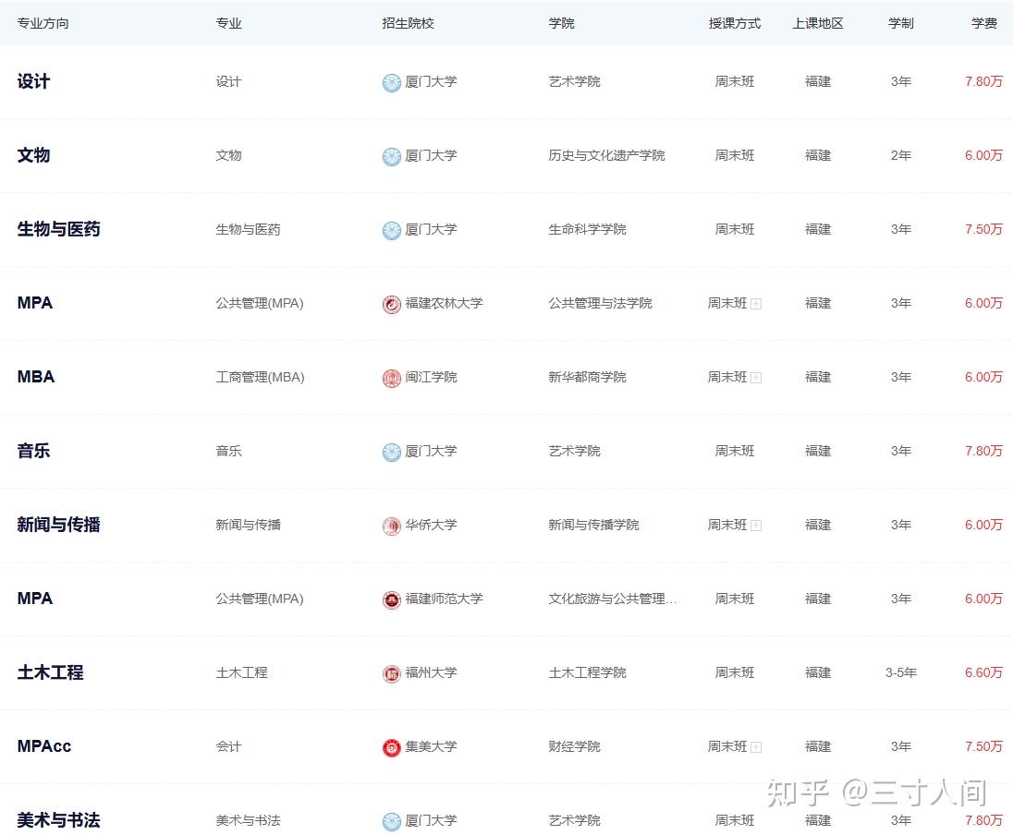Click the 福建师范大学 logo icon
This screenshot has width=1013, height=835.
(392, 600)
